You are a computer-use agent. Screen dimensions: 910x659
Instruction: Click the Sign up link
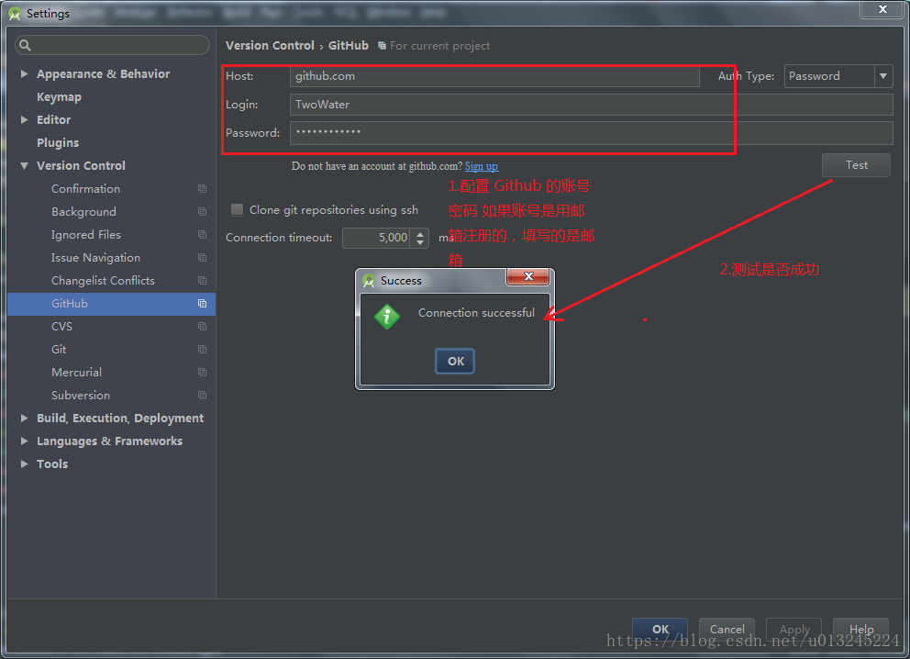pyautogui.click(x=481, y=166)
